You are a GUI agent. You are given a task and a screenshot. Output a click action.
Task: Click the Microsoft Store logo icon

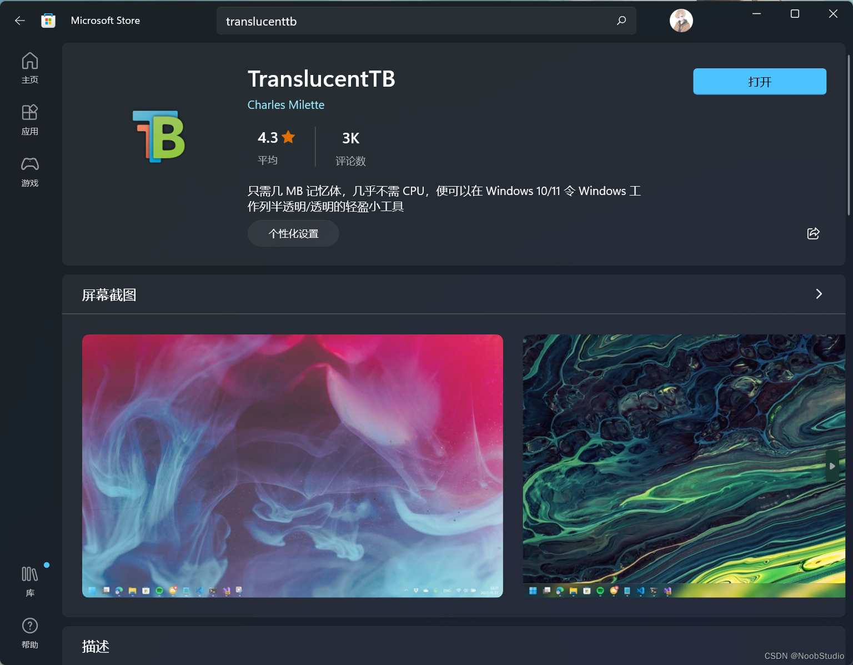pos(48,21)
